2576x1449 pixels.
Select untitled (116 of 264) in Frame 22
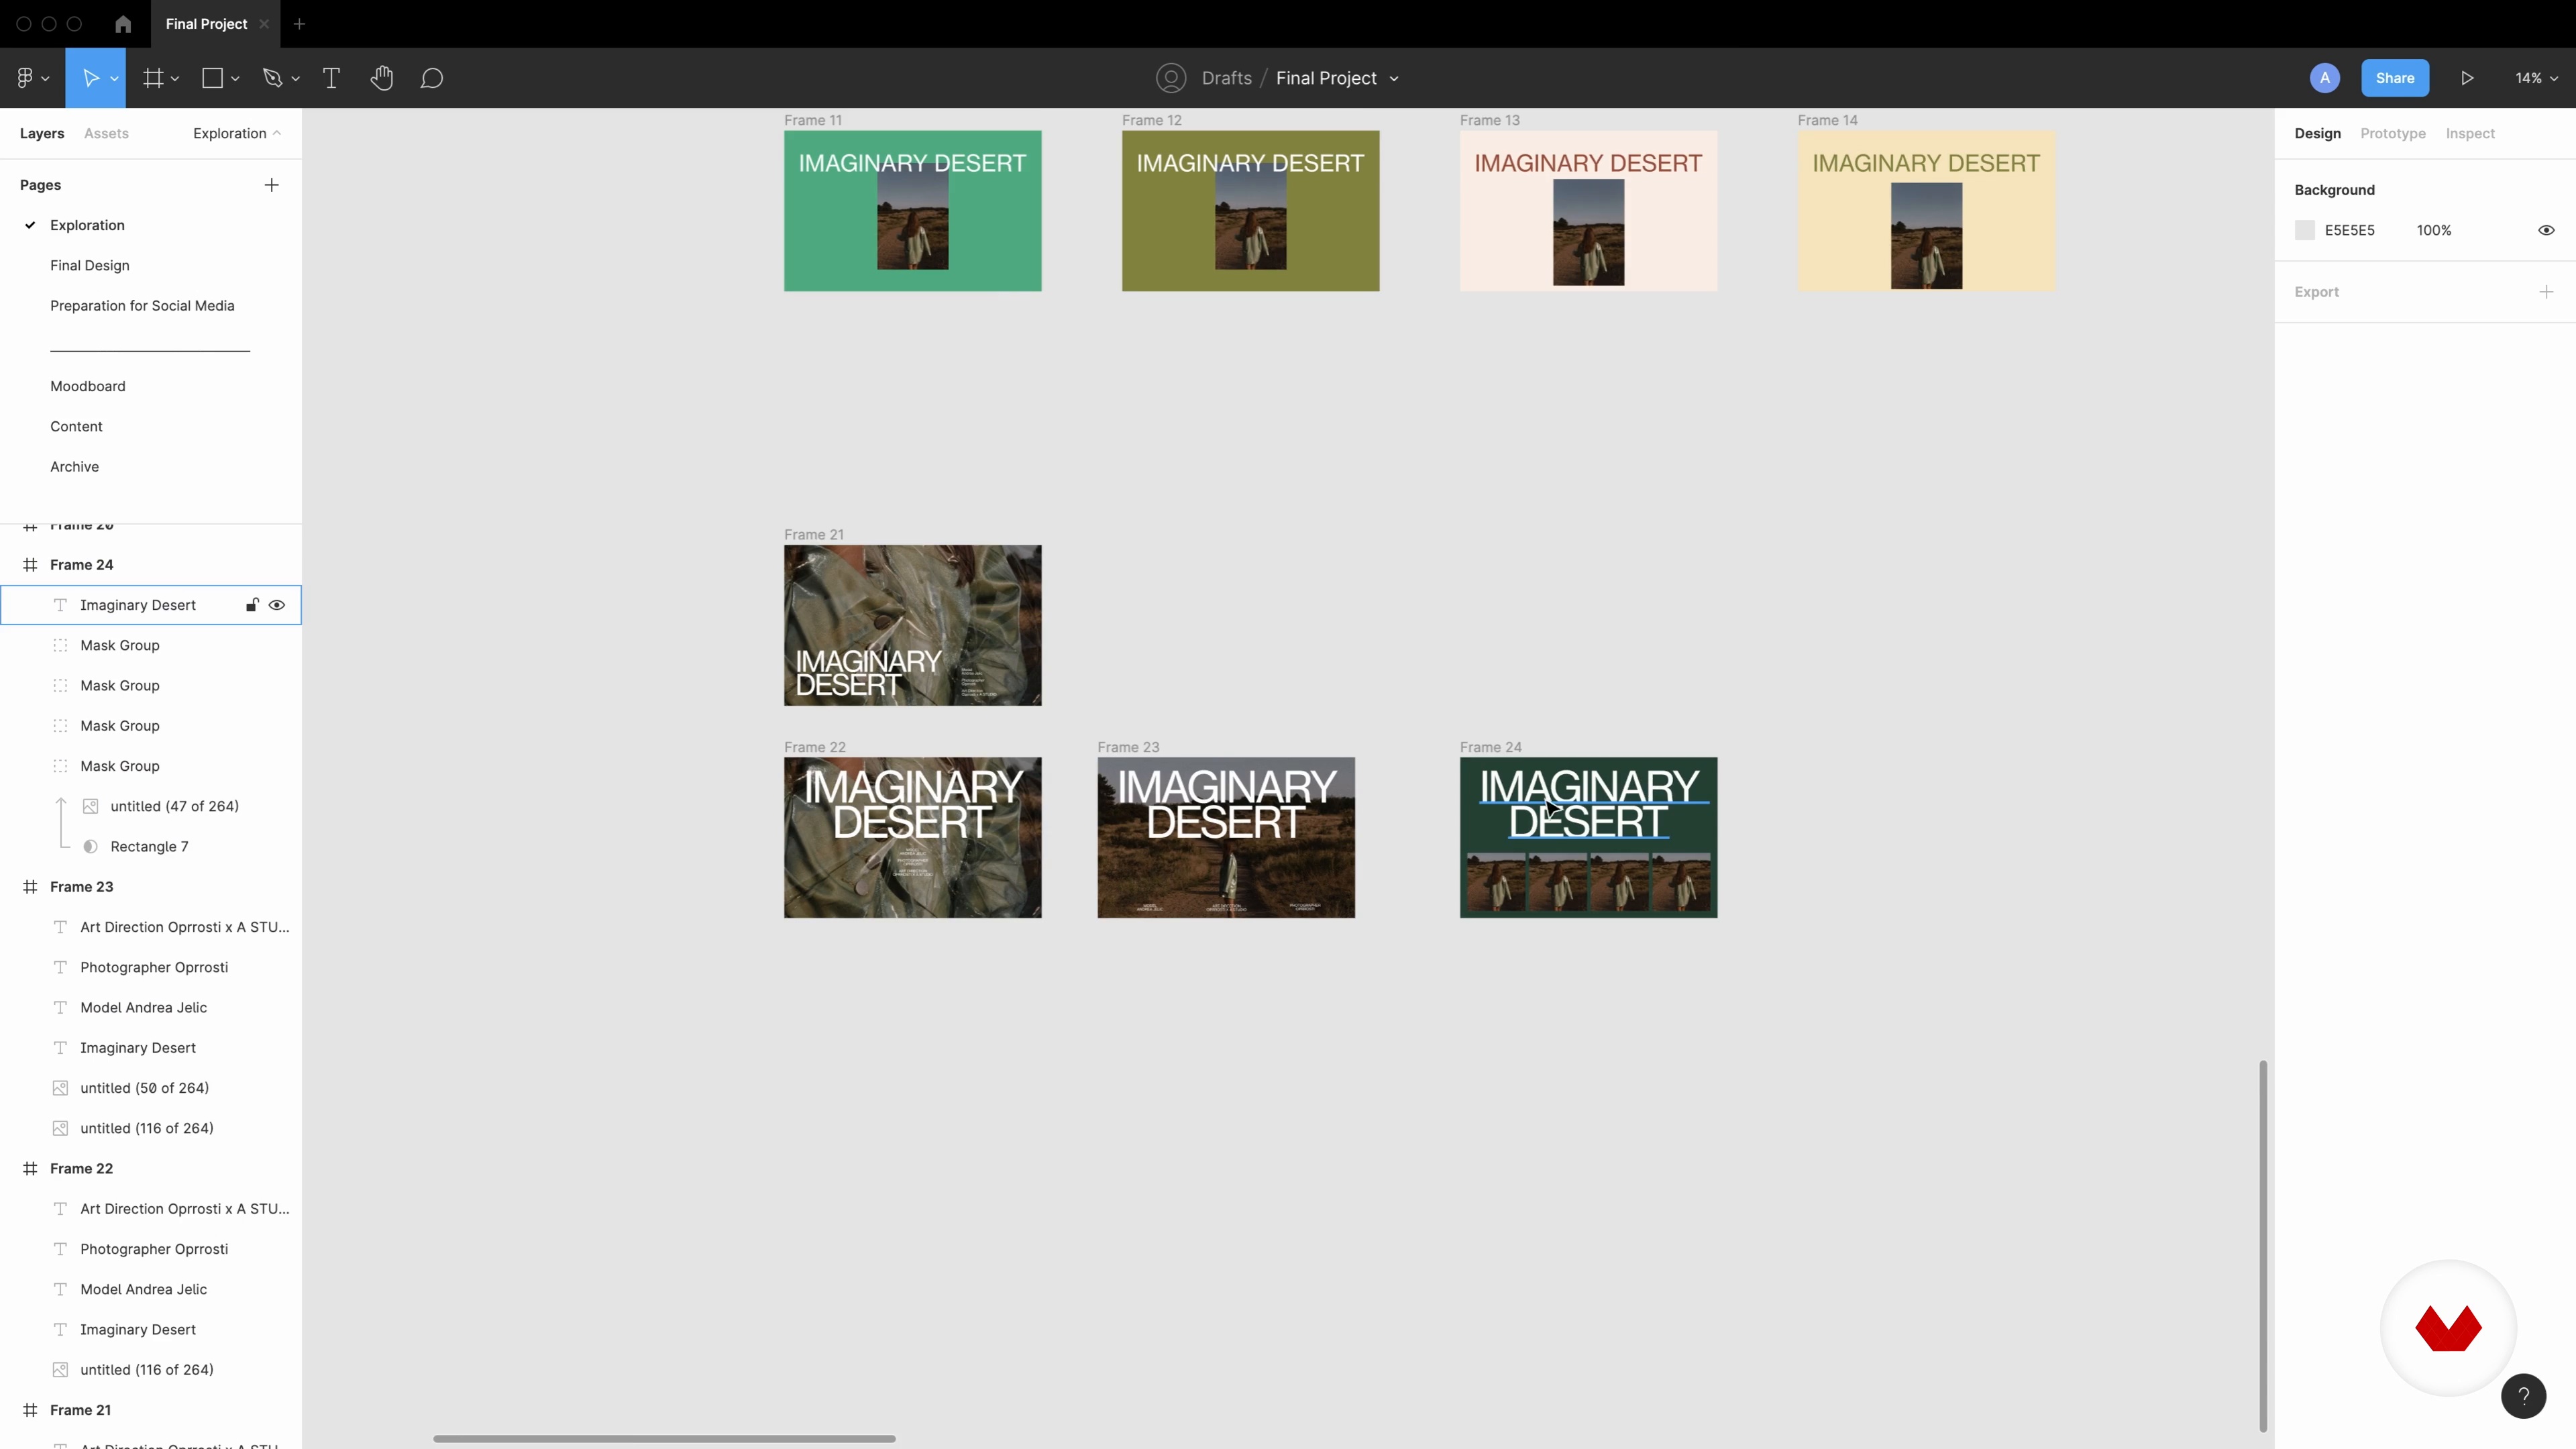151,1370
